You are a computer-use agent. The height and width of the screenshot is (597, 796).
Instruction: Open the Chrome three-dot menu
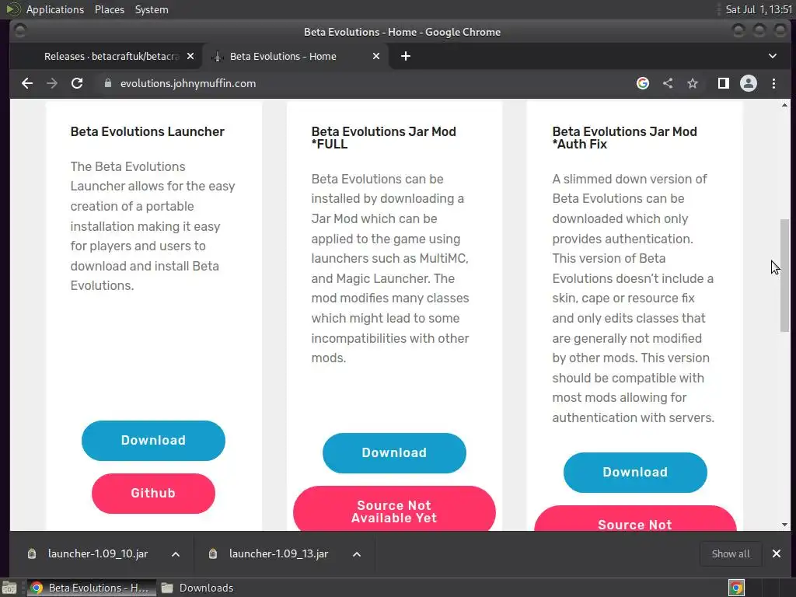pyautogui.click(x=773, y=83)
